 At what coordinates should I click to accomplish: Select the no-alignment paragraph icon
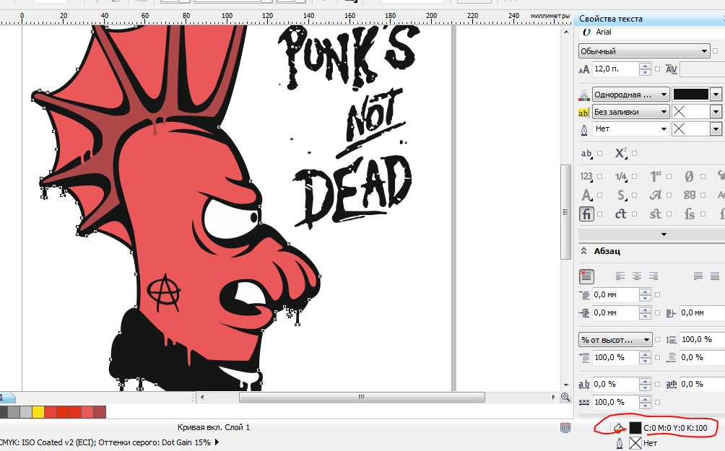pos(586,276)
